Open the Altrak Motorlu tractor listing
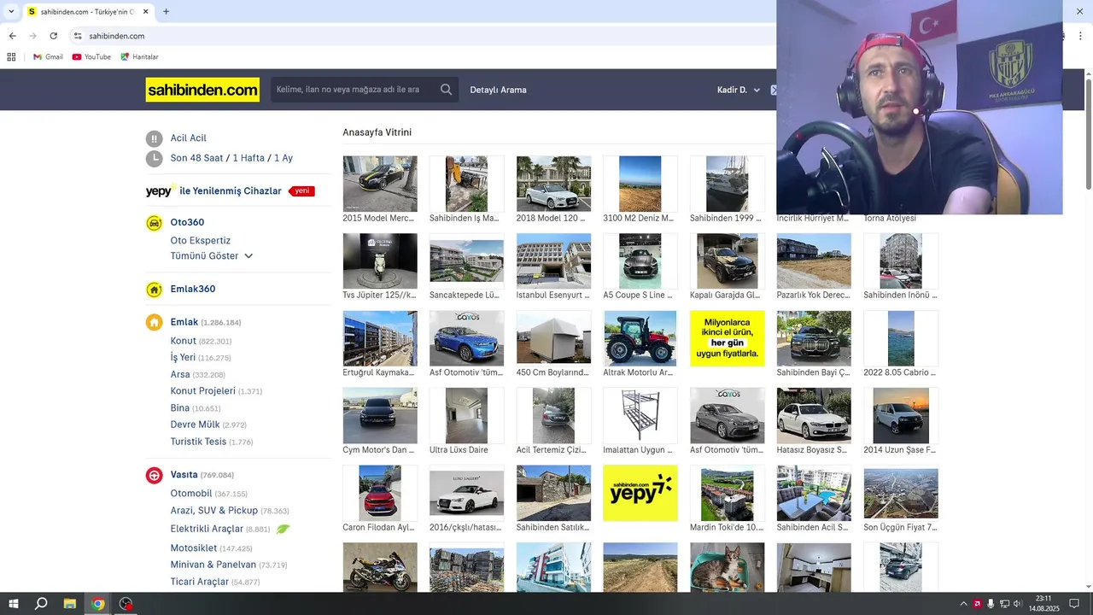Screen dimensions: 1093x615 (x=640, y=339)
